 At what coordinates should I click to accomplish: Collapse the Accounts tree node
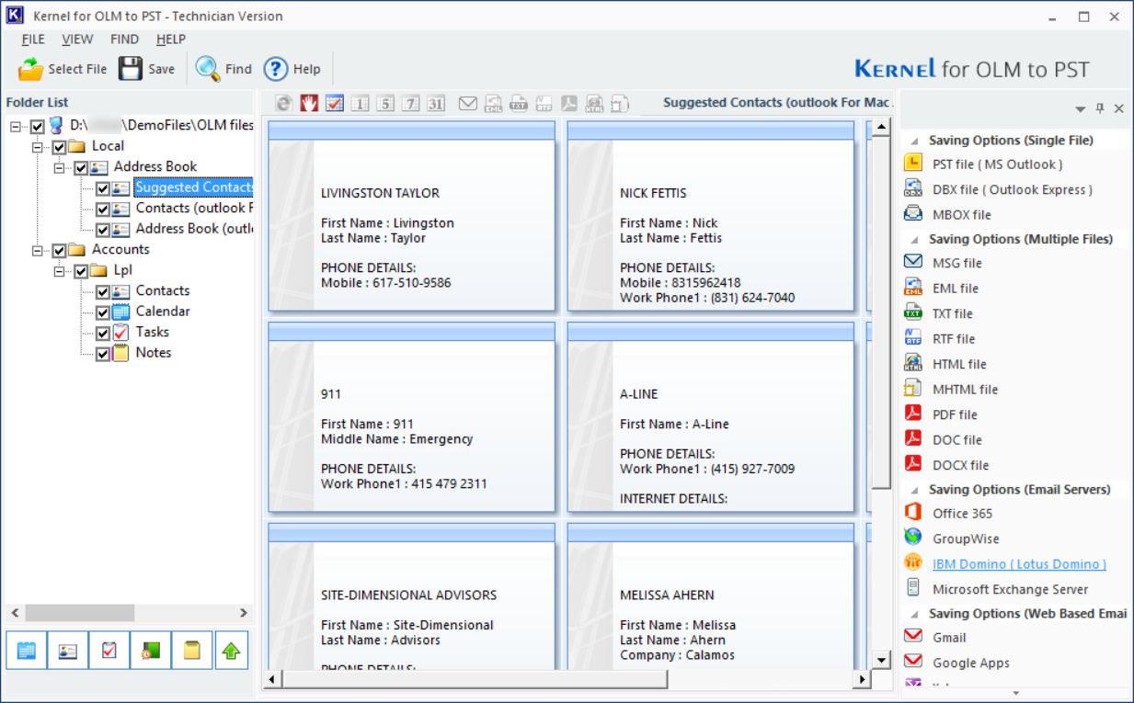pyautogui.click(x=38, y=250)
